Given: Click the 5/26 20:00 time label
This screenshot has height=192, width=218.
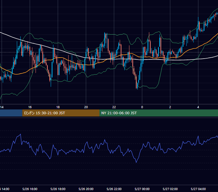Looking at the screenshot, I should tap(86, 189).
